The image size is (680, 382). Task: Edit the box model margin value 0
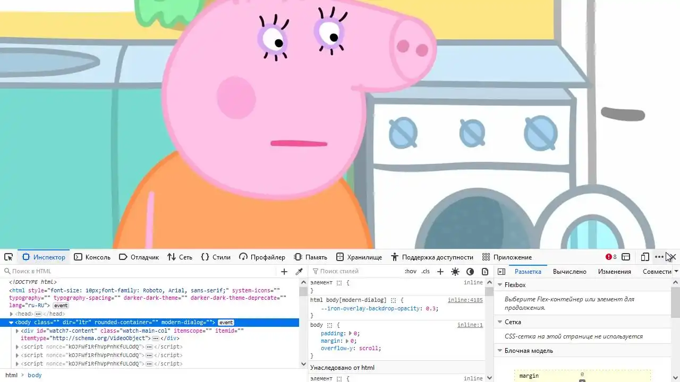582,375
